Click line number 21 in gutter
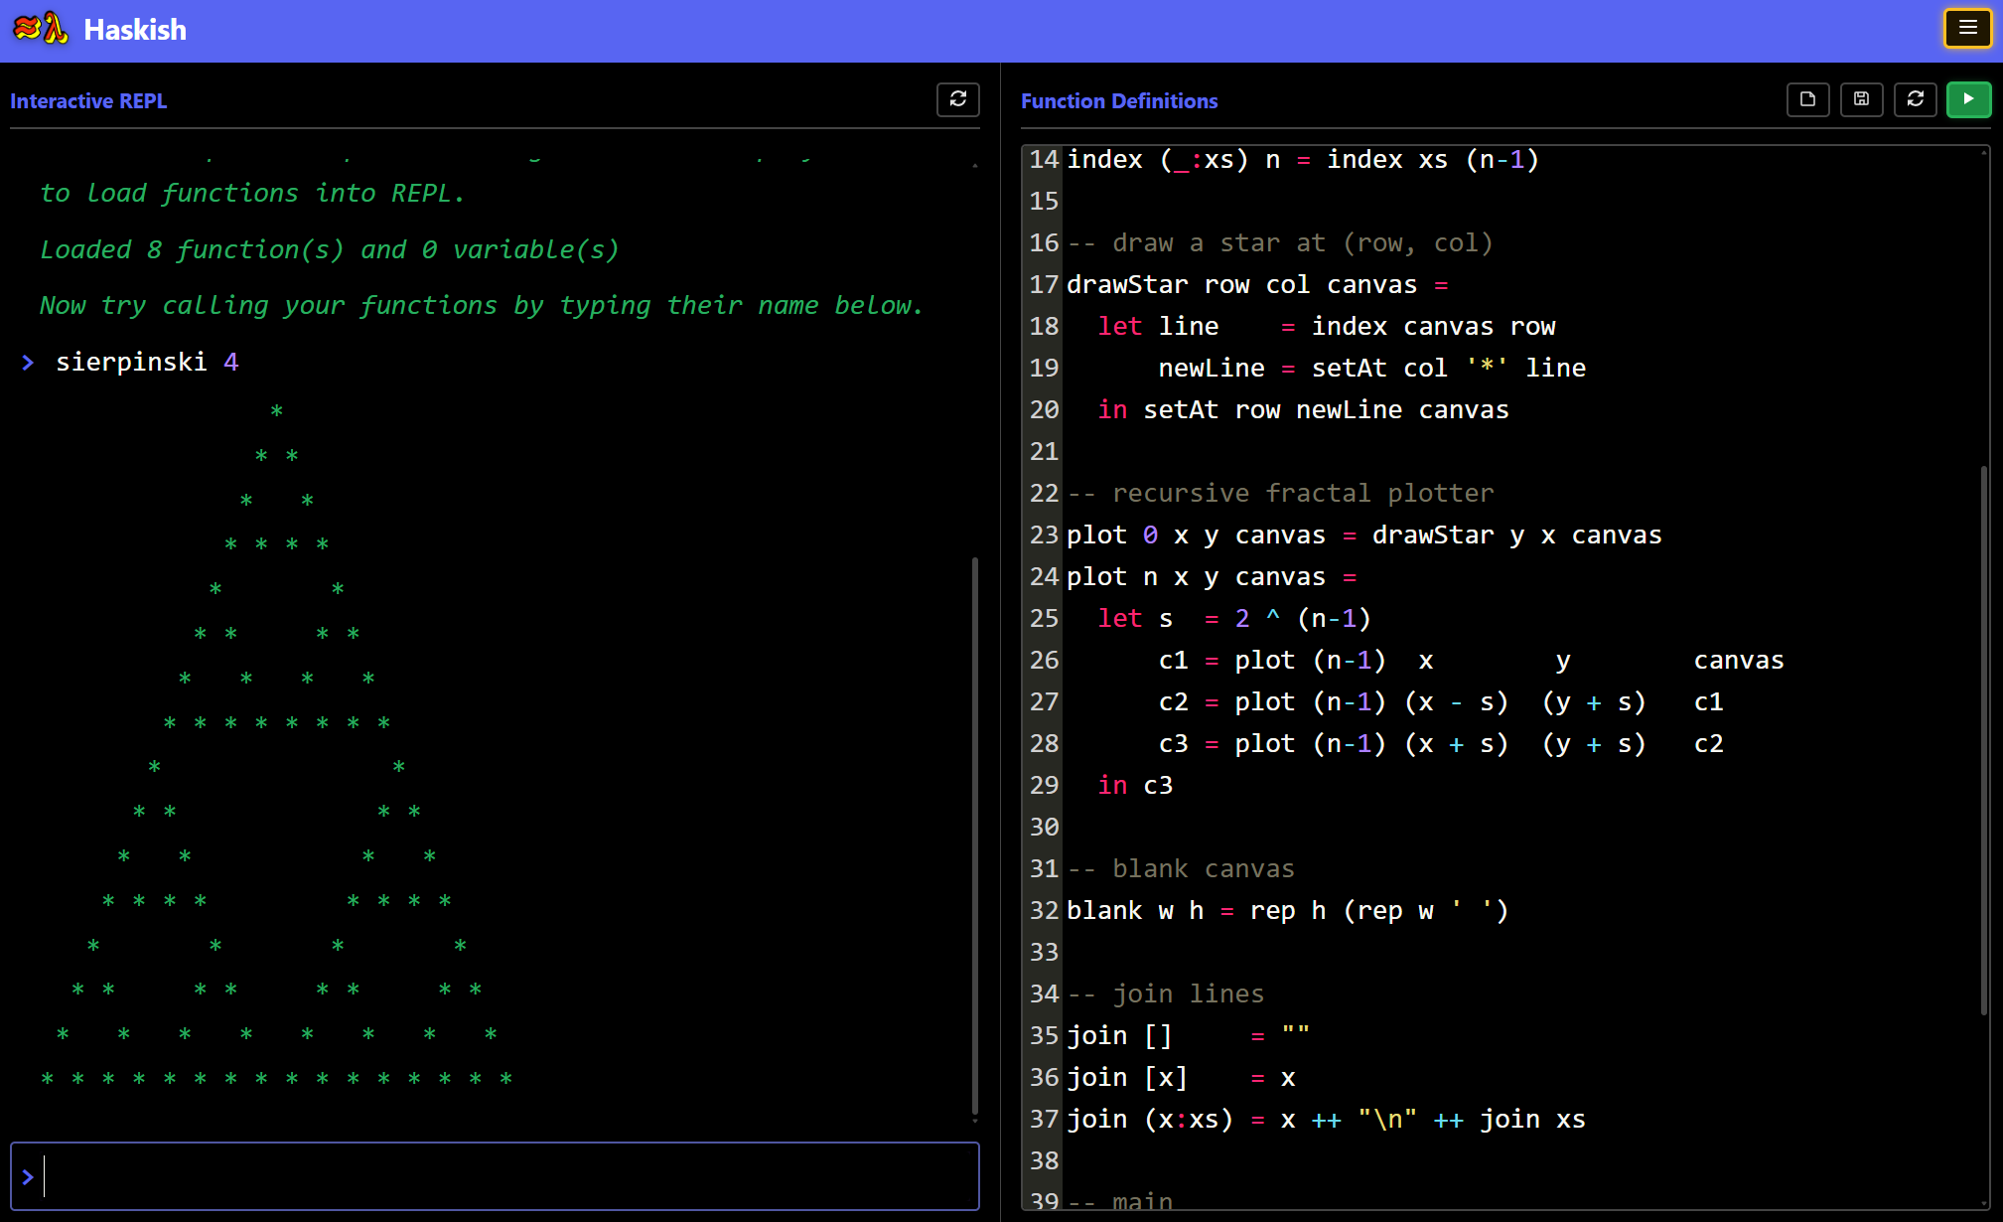Image resolution: width=2003 pixels, height=1222 pixels. point(1044,452)
